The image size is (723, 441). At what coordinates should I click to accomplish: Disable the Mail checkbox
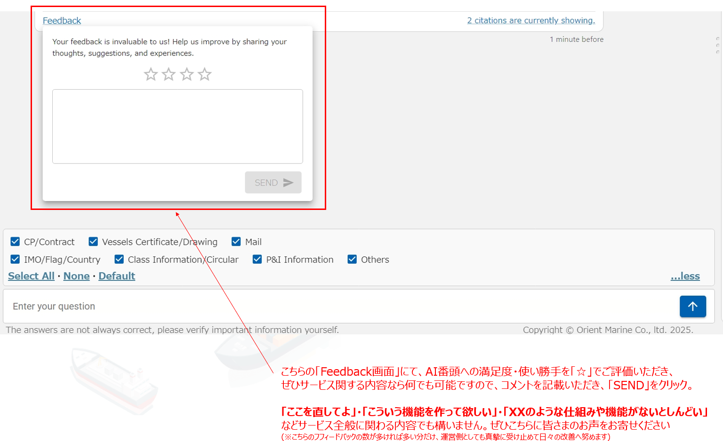coord(236,242)
